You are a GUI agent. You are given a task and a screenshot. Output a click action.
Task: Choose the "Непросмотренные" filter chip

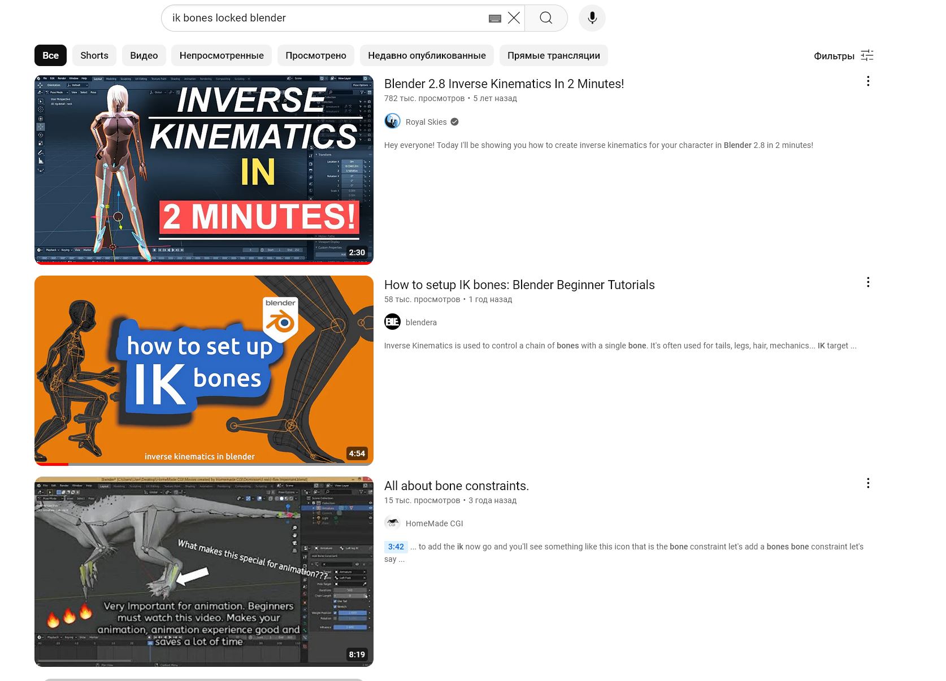pos(222,55)
